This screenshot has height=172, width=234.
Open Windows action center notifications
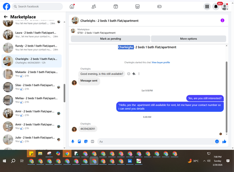click(x=228, y=161)
